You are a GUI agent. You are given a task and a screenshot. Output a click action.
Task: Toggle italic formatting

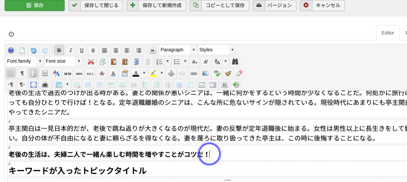click(70, 50)
